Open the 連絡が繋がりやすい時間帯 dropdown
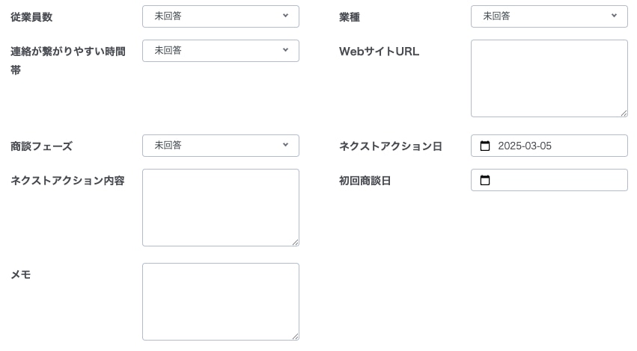This screenshot has width=637, height=351. tap(221, 51)
